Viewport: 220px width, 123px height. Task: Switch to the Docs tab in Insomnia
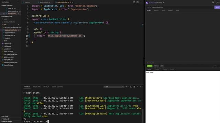click(x=177, y=11)
